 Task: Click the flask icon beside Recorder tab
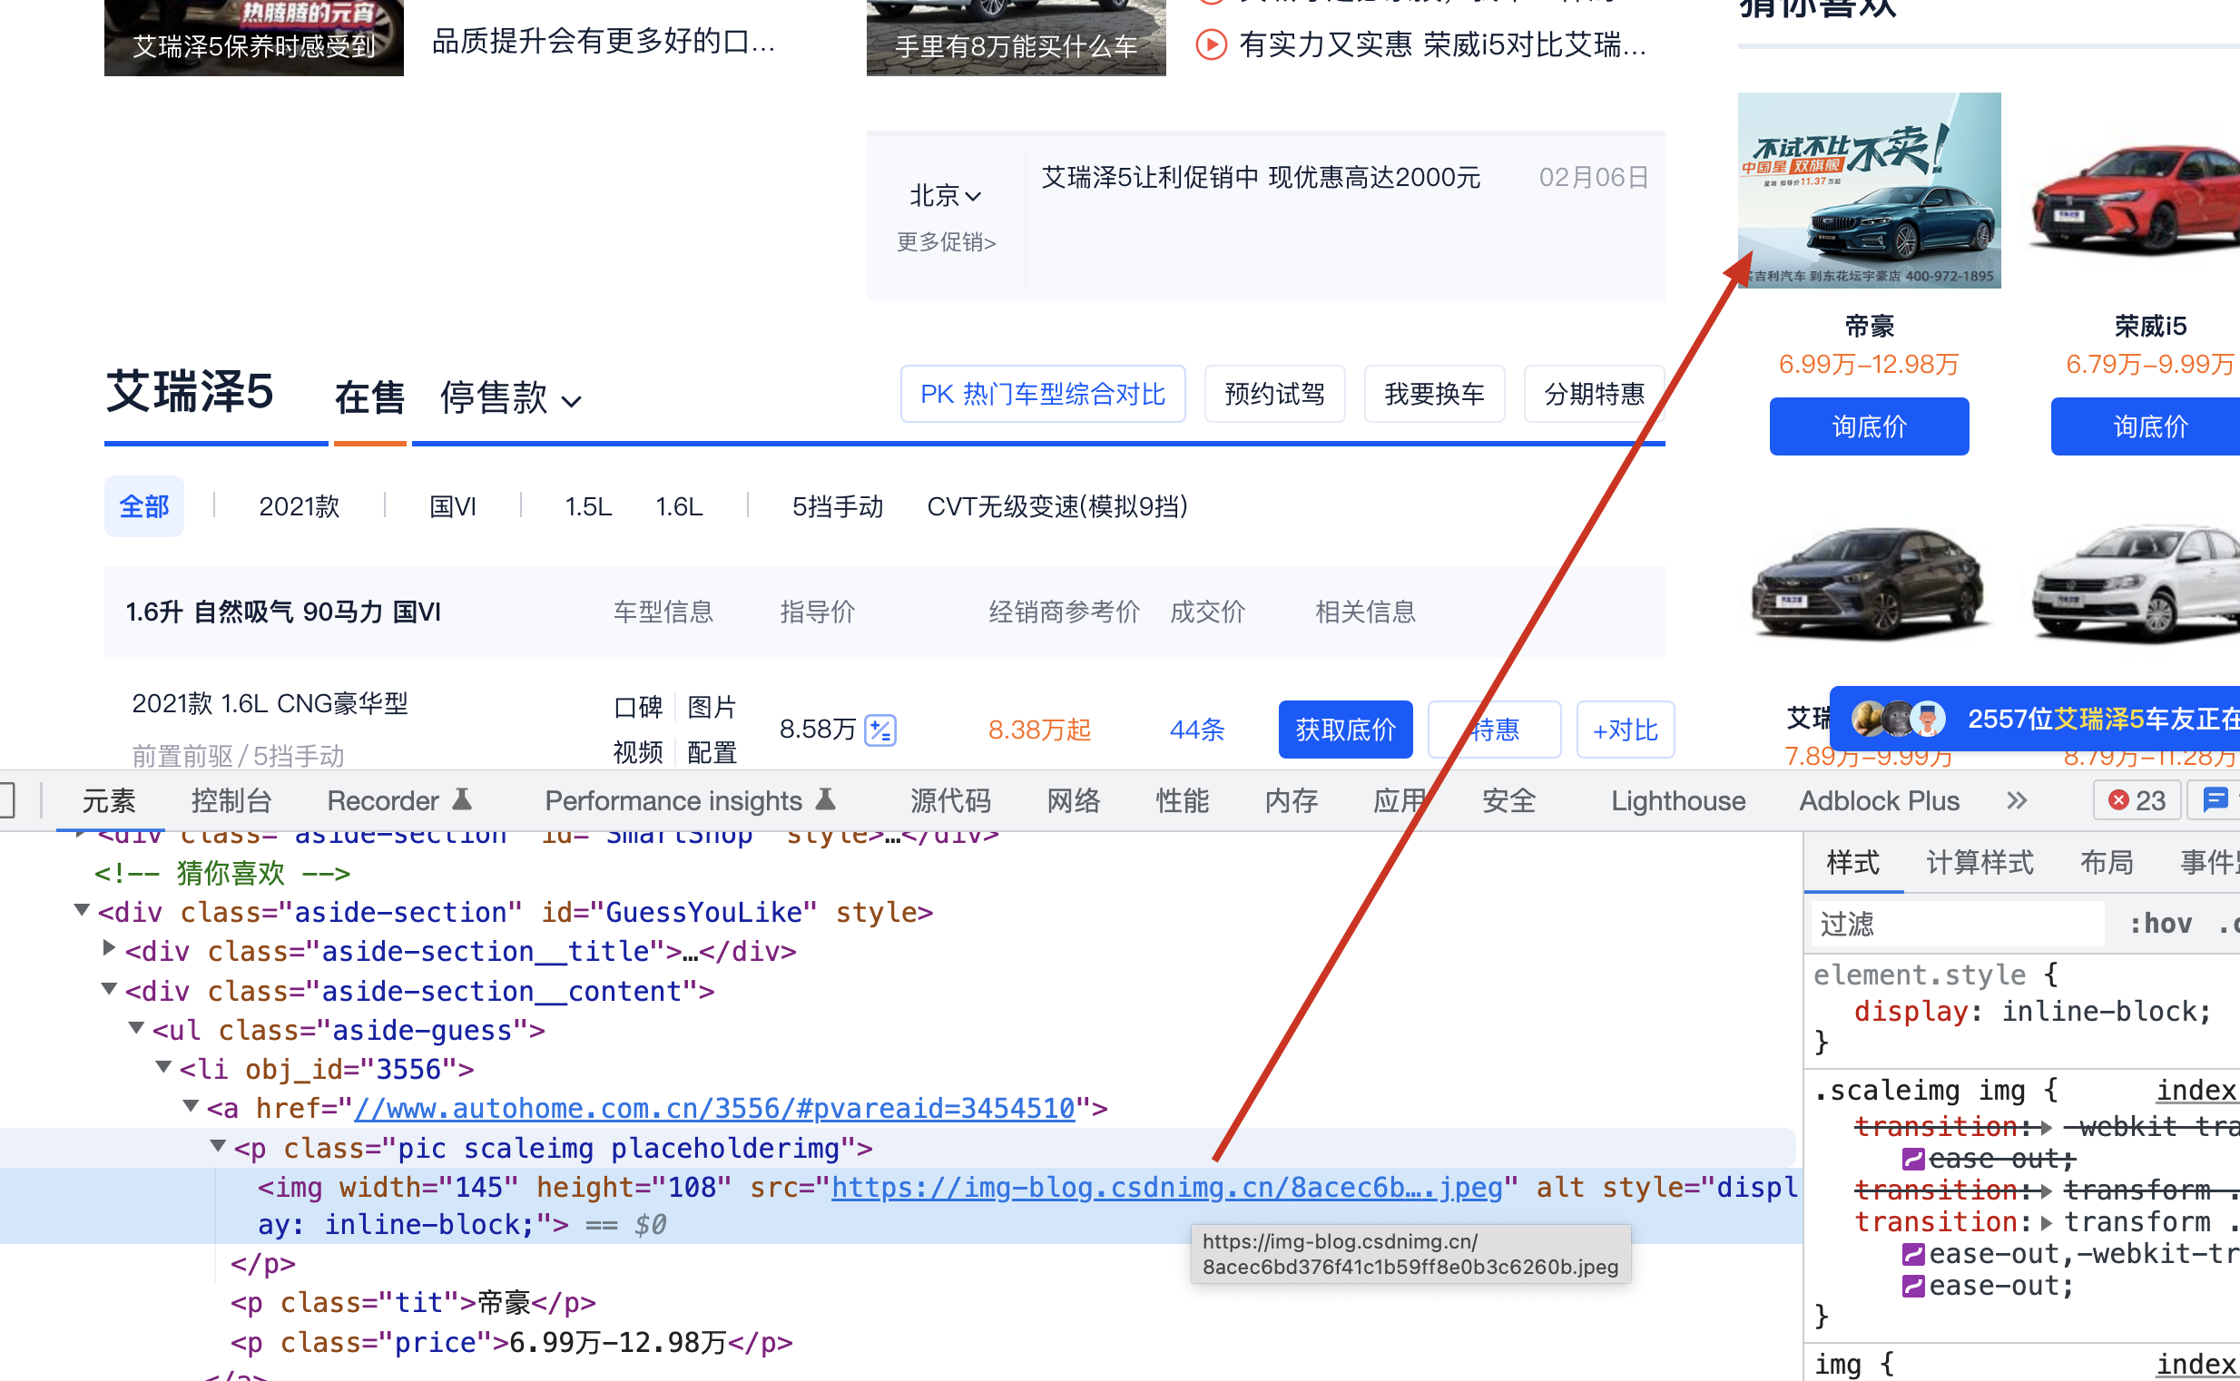[462, 799]
